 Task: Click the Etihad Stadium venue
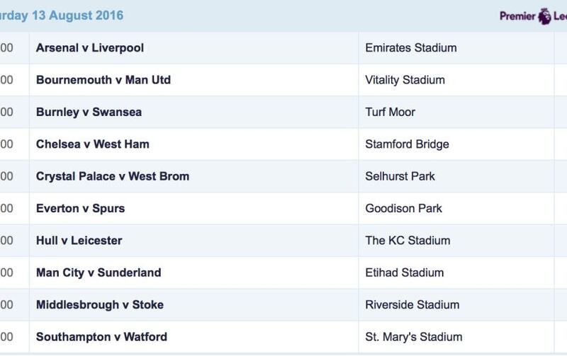[404, 272]
